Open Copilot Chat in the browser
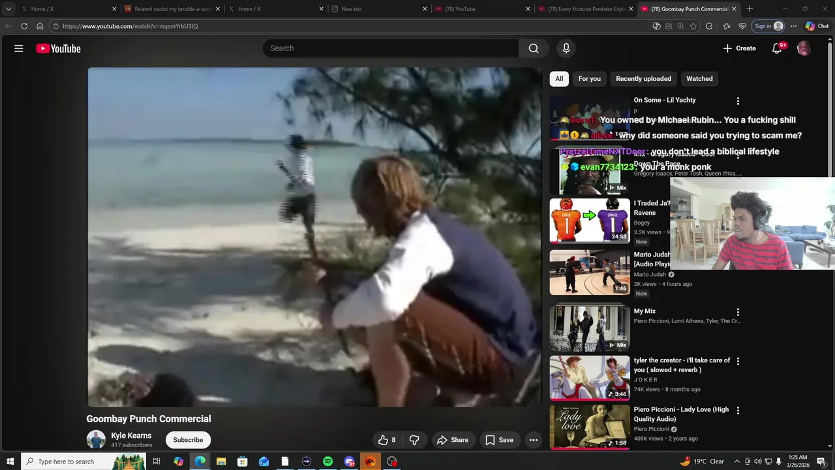835x470 pixels. [x=817, y=26]
